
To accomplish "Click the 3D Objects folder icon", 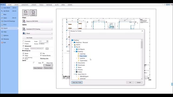I will 76,49.
